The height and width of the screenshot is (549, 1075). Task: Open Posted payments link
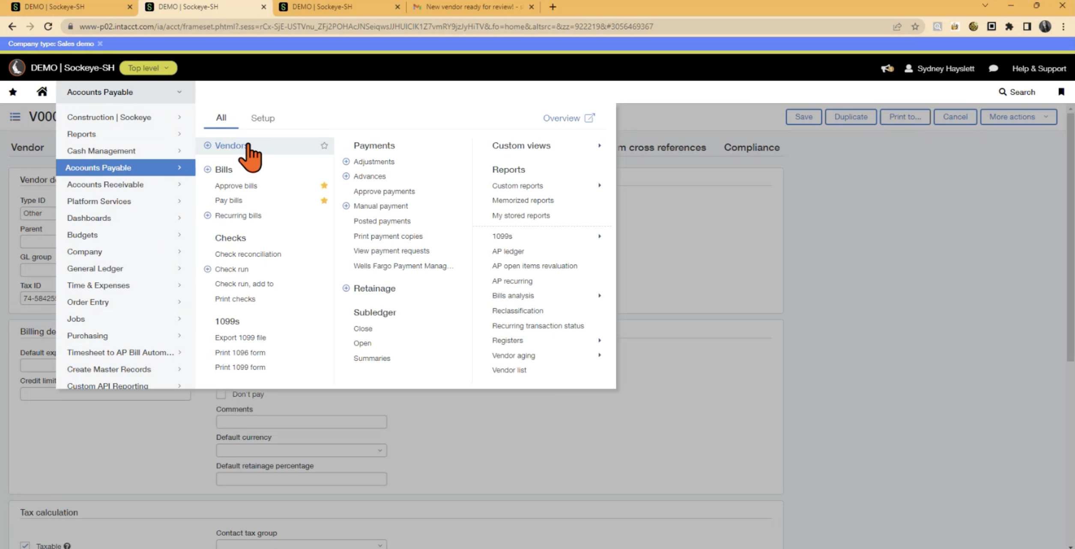tap(382, 221)
